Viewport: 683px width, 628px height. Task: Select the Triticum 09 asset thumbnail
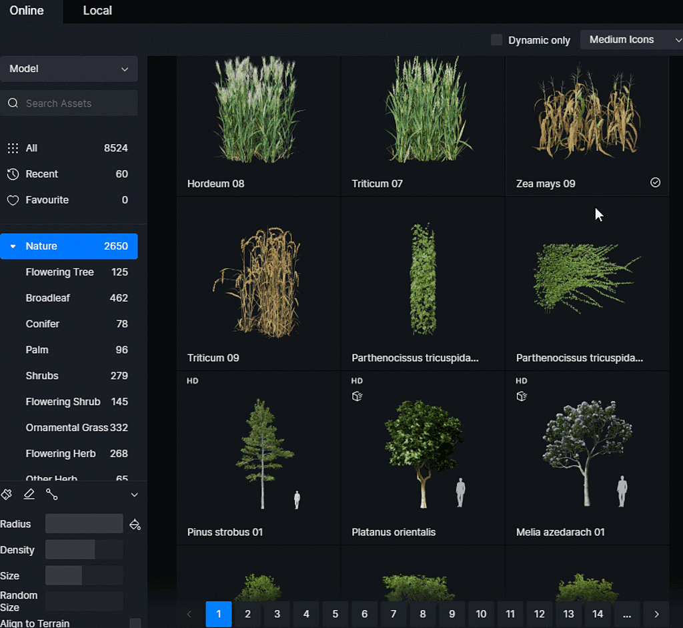[258, 284]
